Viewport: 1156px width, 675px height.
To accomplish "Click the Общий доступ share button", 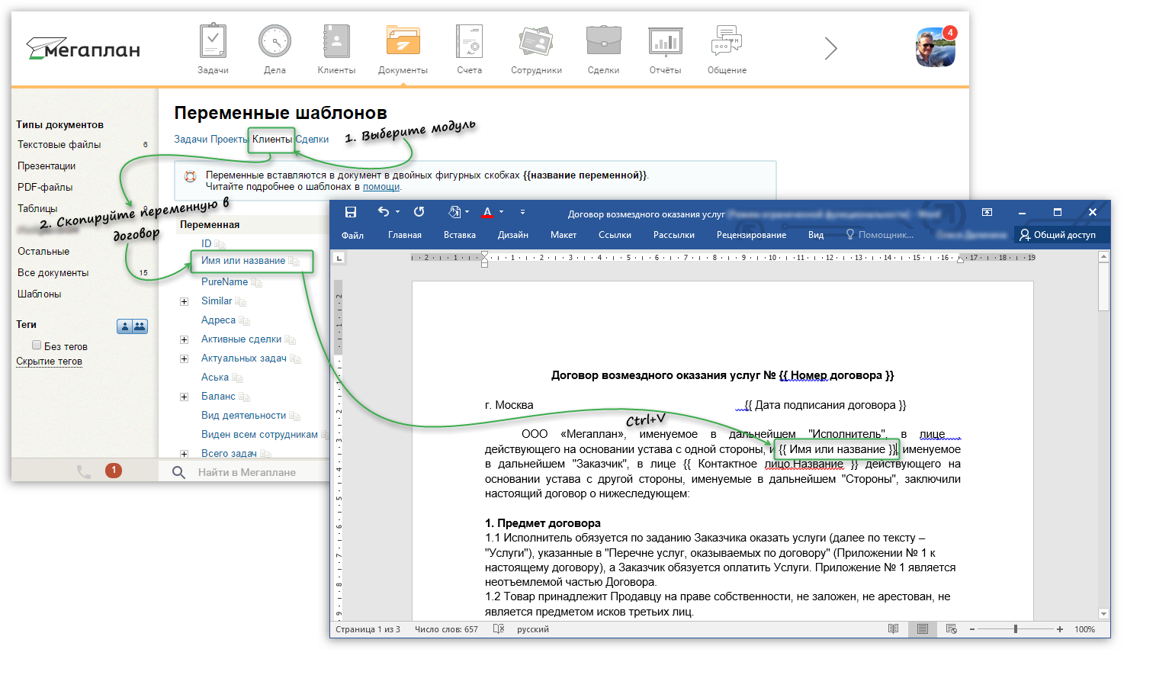I will [1058, 235].
